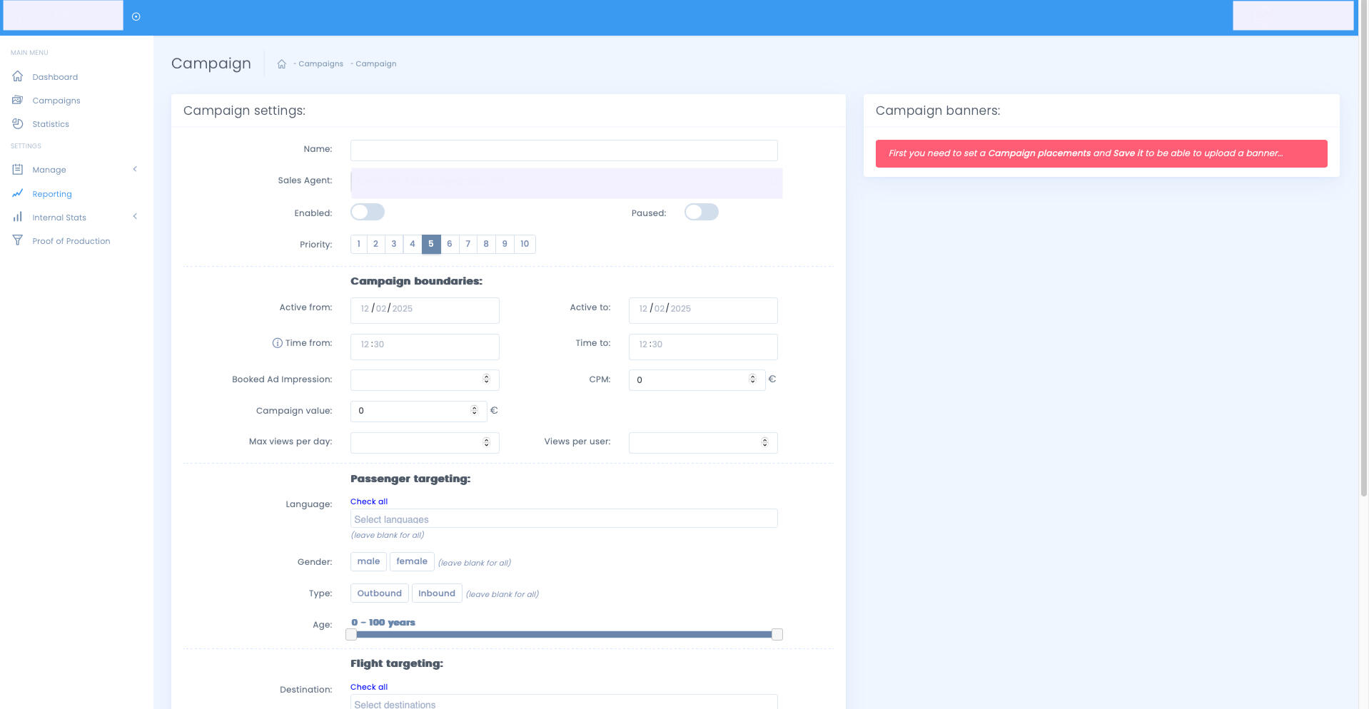The width and height of the screenshot is (1369, 709).
Task: Click the Manage clipboard icon
Action: click(18, 169)
